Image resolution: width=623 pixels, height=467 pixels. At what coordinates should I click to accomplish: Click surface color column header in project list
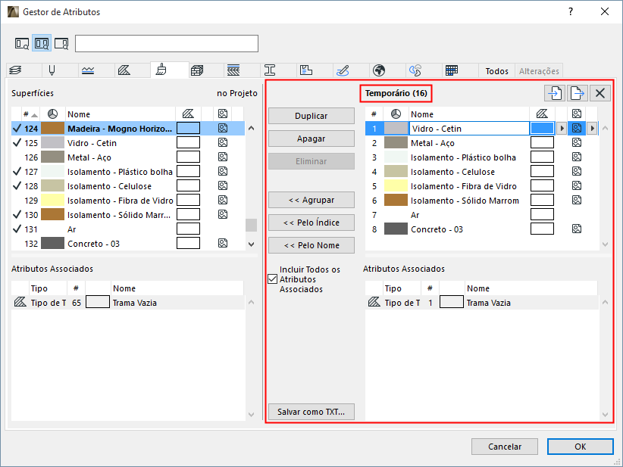click(52, 114)
